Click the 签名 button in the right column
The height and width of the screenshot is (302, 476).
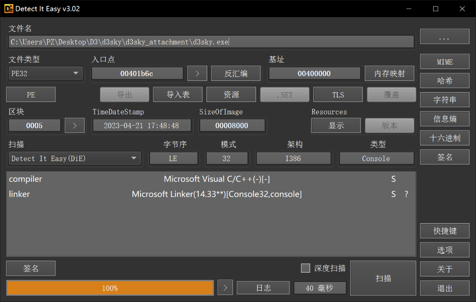click(445, 157)
